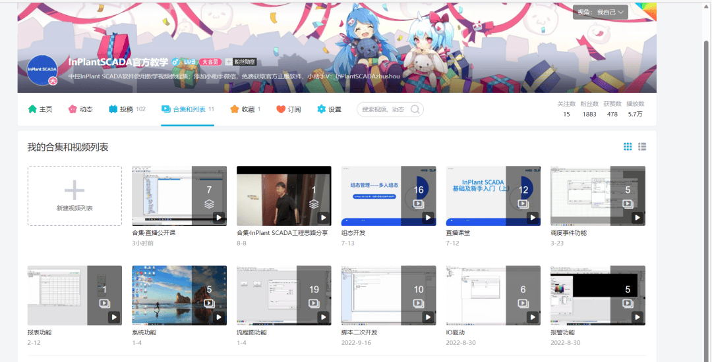Click the 2022-9-16 date text
The image size is (712, 362).
click(356, 343)
